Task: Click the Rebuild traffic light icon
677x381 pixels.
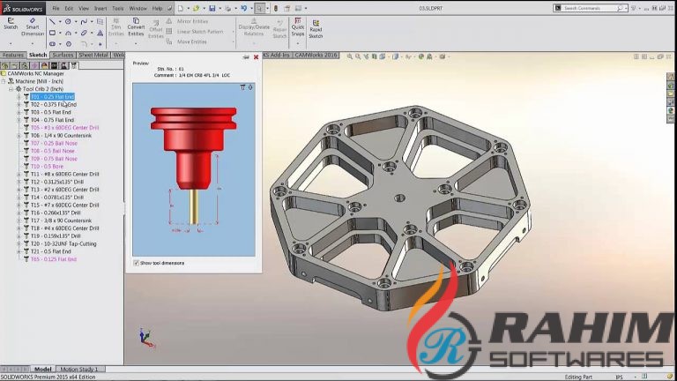Action: click(276, 8)
